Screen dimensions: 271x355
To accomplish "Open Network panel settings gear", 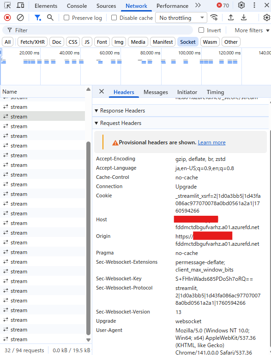I will pos(266,18).
